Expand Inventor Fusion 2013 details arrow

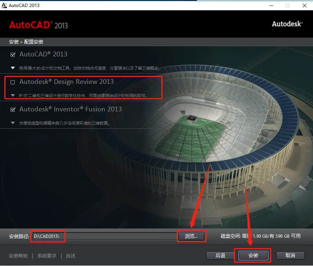tap(13, 123)
